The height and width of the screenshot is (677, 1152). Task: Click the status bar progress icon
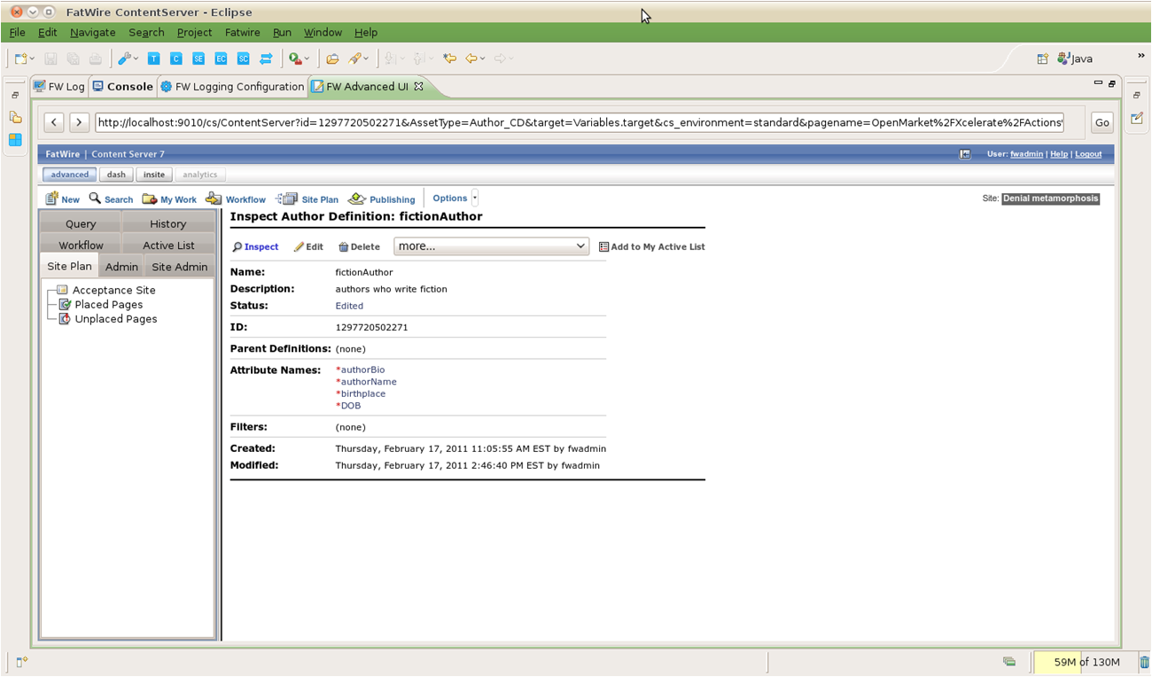point(1009,662)
